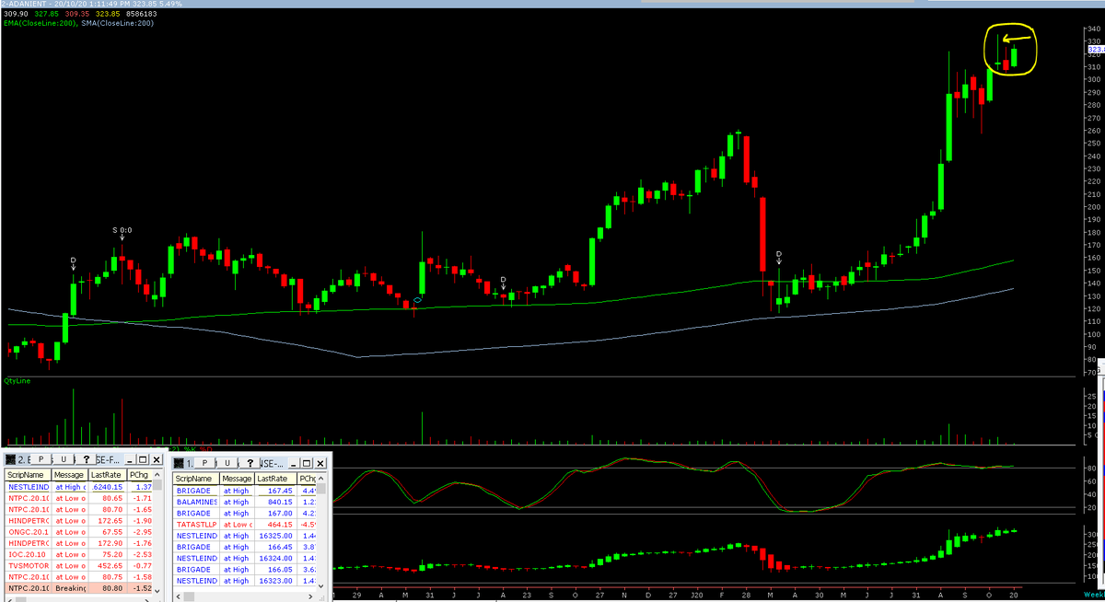This screenshot has height=602, width=1105.
Task: Select the HINDPETRO row with LastRate 172.65
Action: tap(78, 520)
